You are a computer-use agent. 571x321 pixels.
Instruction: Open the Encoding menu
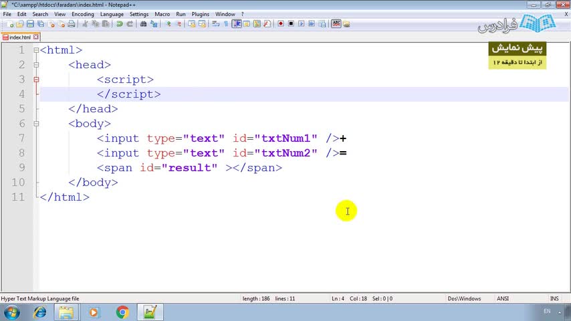(x=83, y=14)
